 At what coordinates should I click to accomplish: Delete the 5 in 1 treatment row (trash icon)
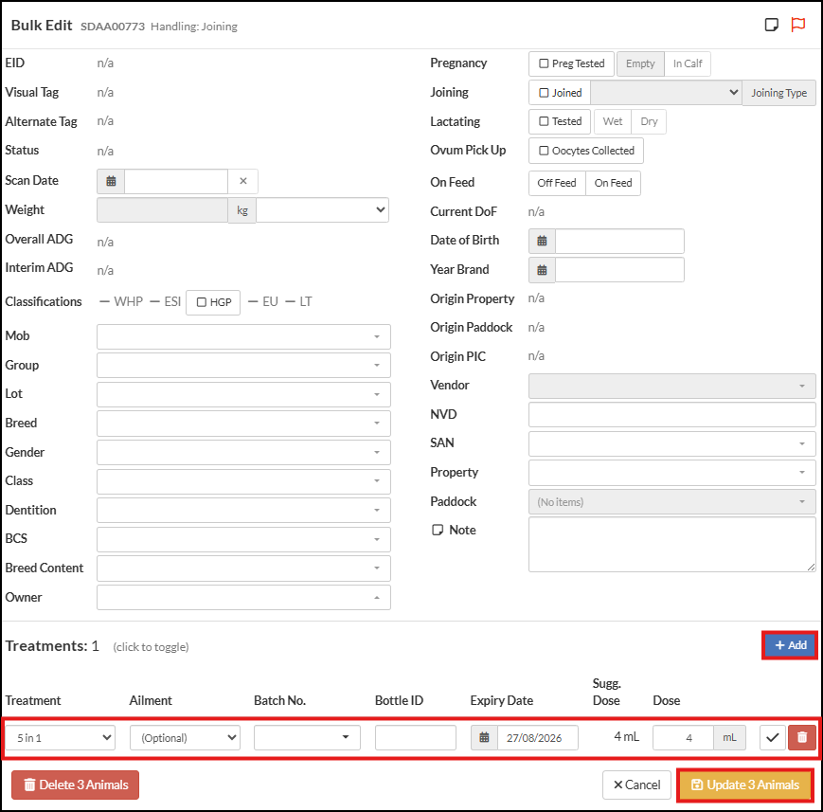(x=802, y=737)
